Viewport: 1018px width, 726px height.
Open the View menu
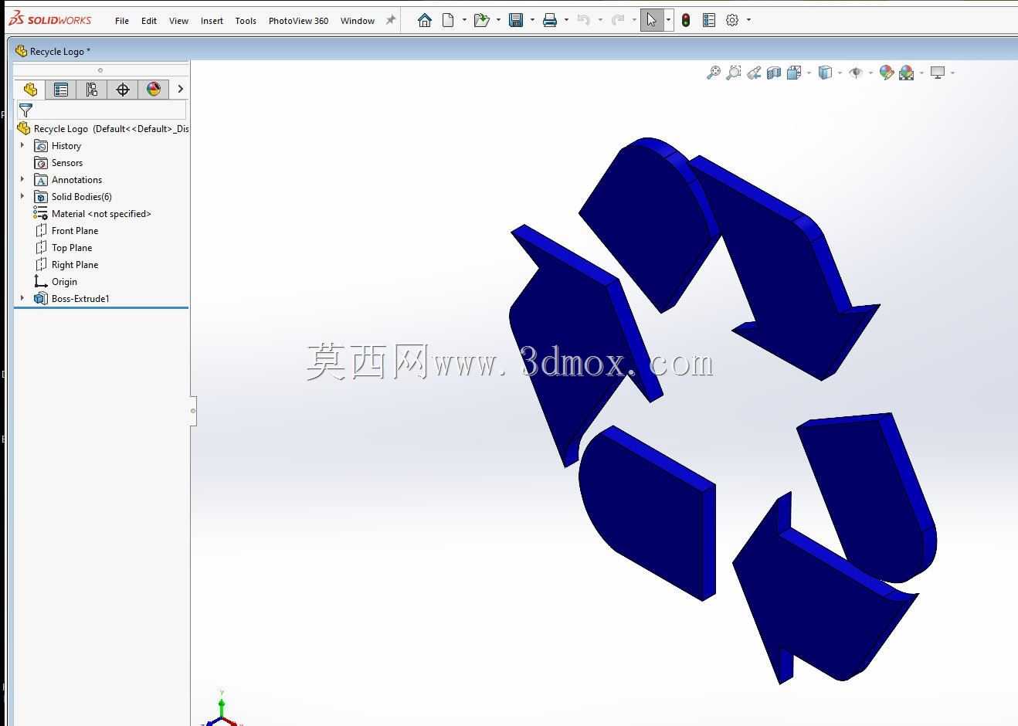point(178,21)
